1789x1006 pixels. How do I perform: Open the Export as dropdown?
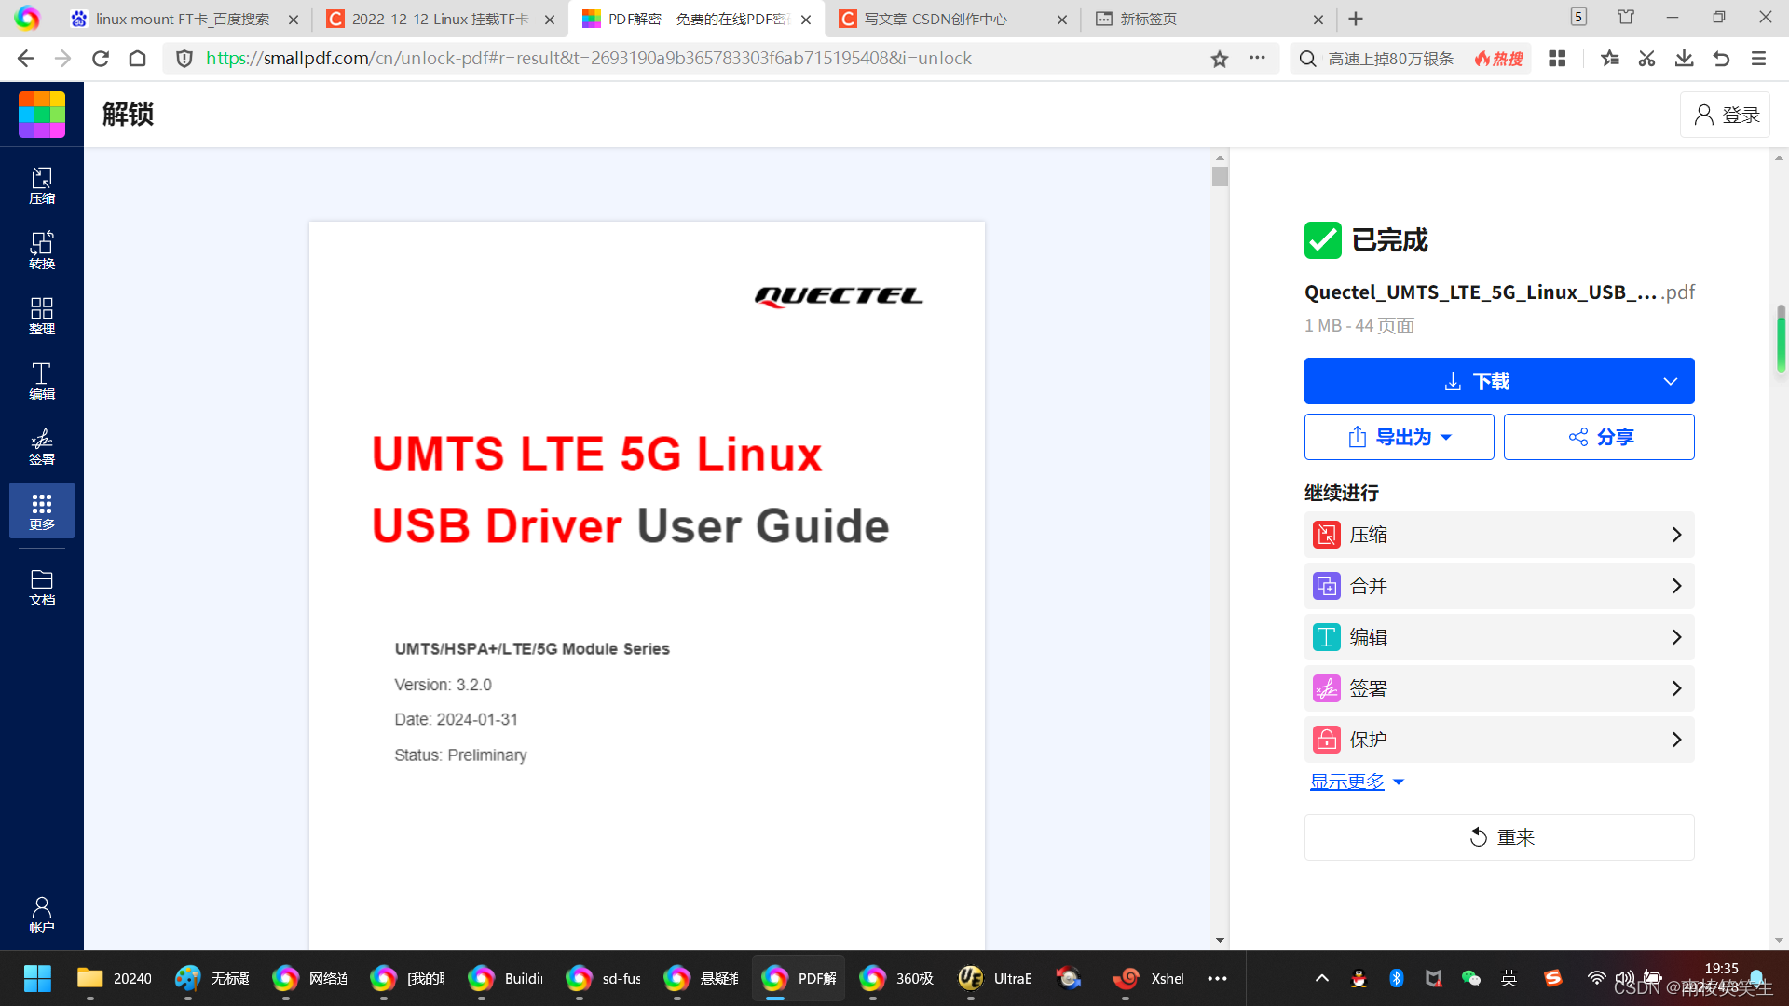(1400, 437)
